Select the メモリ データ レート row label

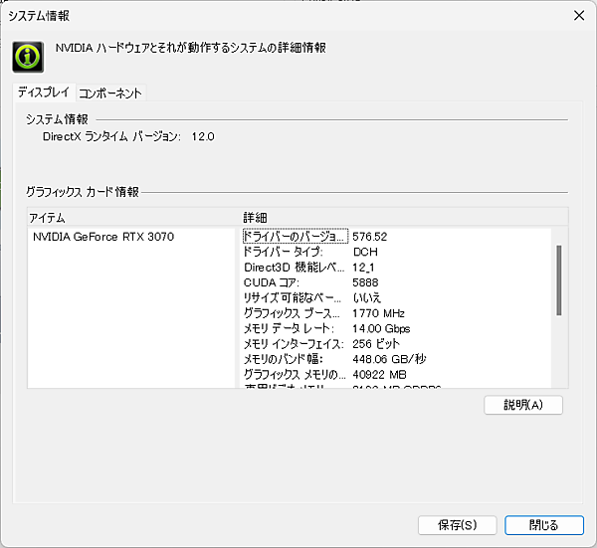(x=289, y=328)
